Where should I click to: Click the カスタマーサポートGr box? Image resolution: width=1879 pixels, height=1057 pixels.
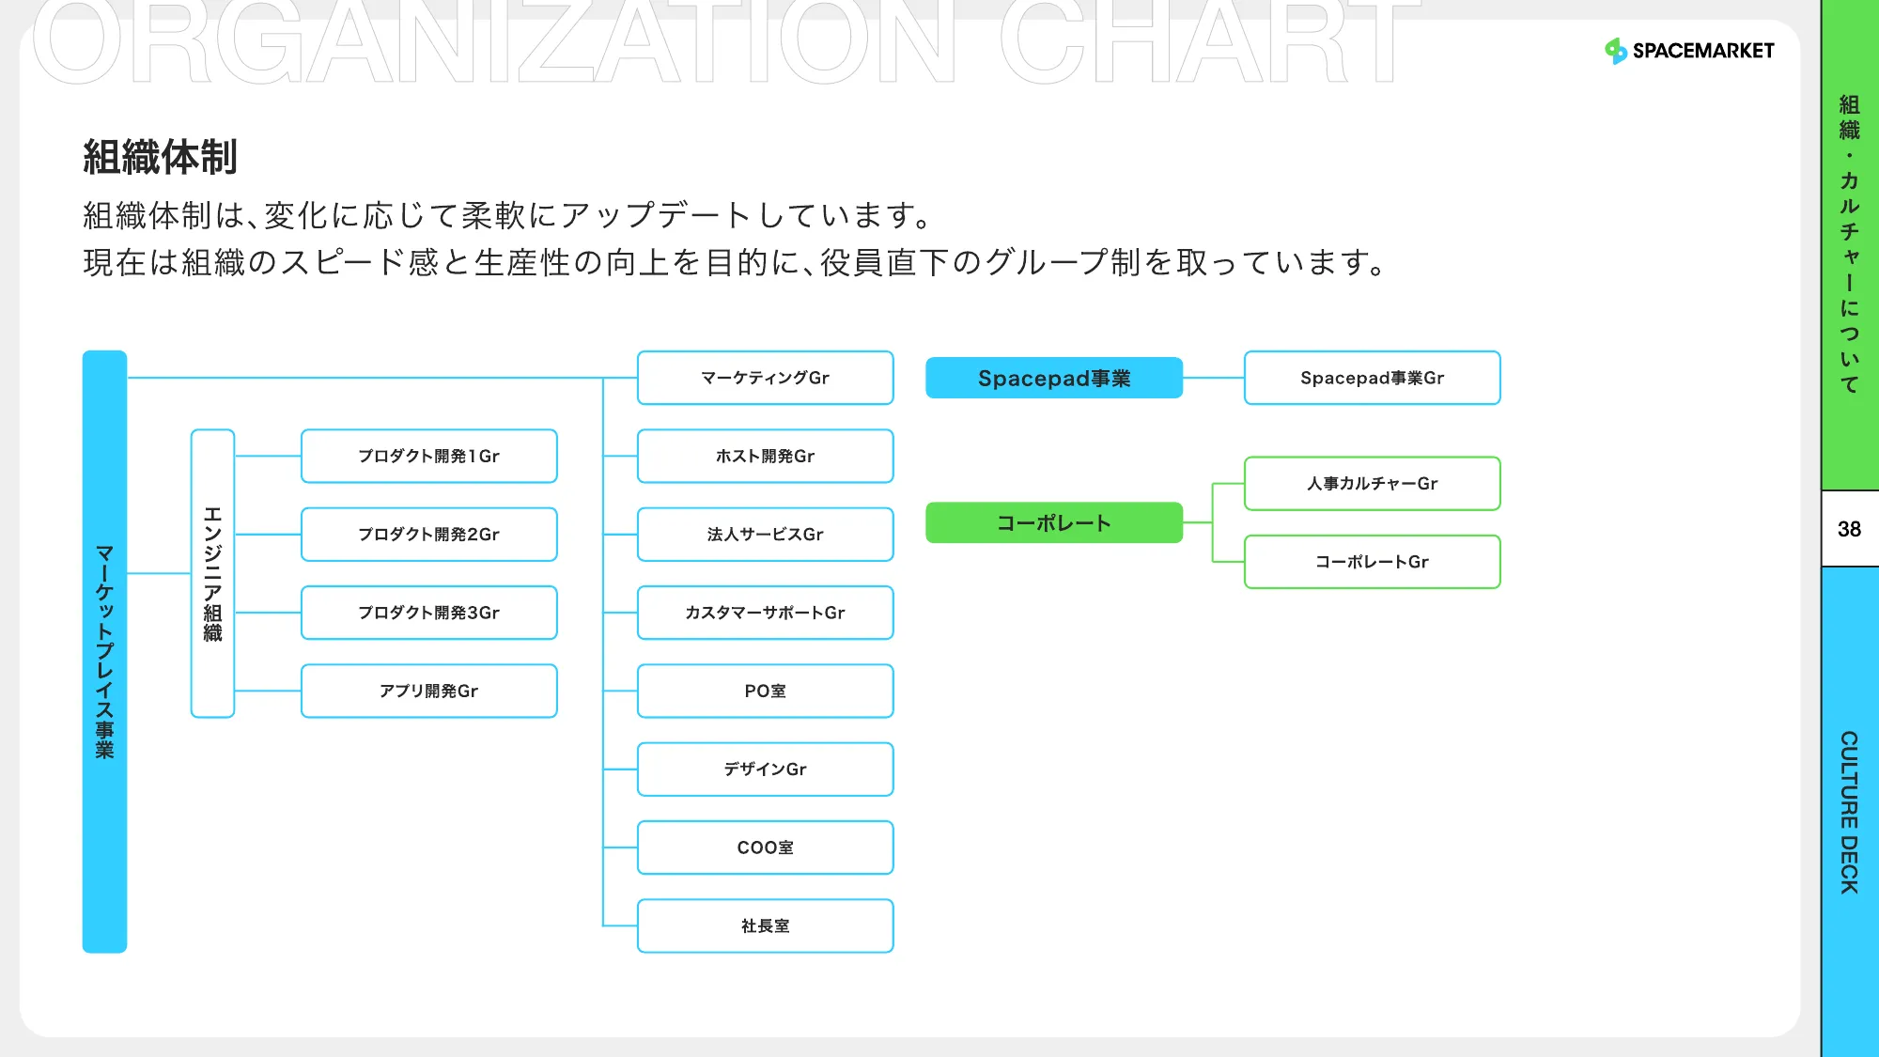(766, 613)
